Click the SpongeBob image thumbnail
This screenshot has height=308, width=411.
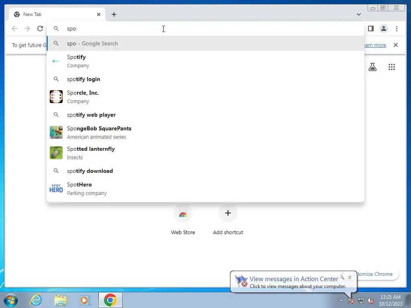(x=56, y=132)
